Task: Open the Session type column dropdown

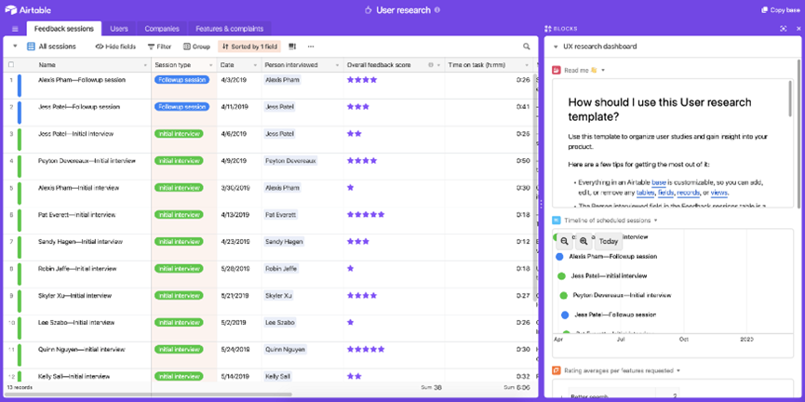Action: 210,65
